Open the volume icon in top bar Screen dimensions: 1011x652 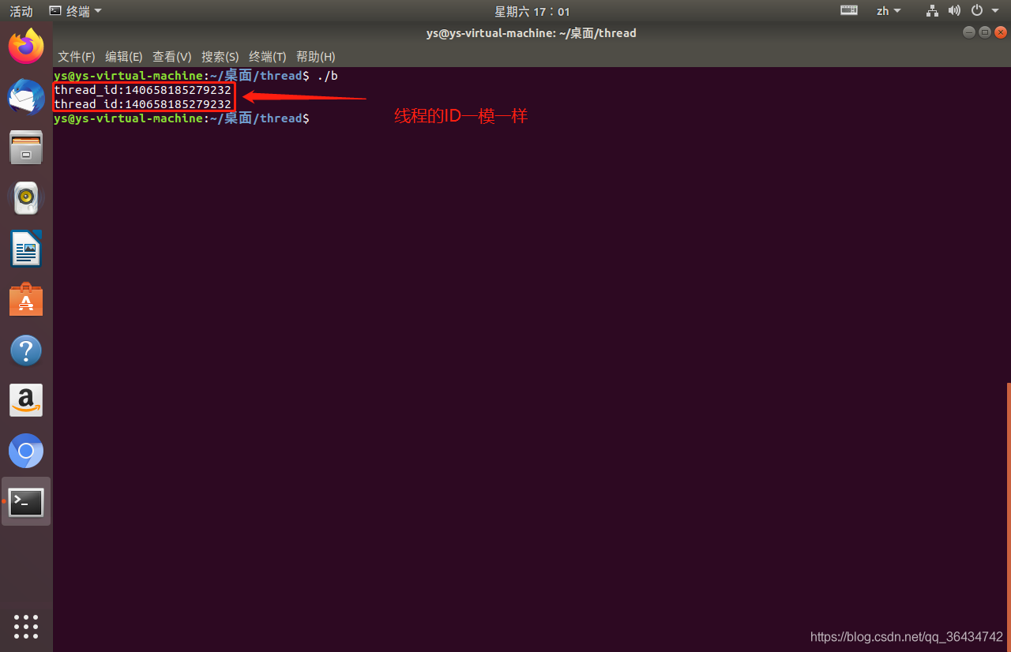tap(954, 11)
